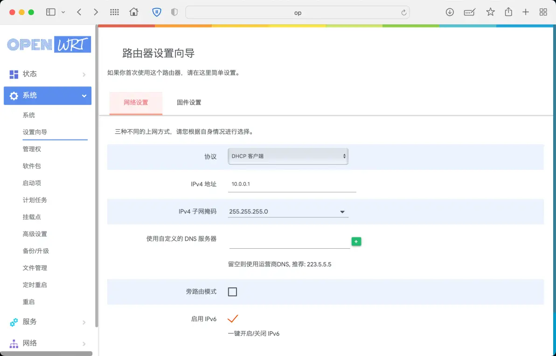
Task: Open the 协议 DHCP 客户端 dropdown
Action: pyautogui.click(x=288, y=156)
